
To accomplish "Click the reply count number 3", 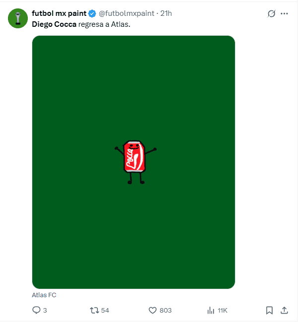I will coord(45,310).
